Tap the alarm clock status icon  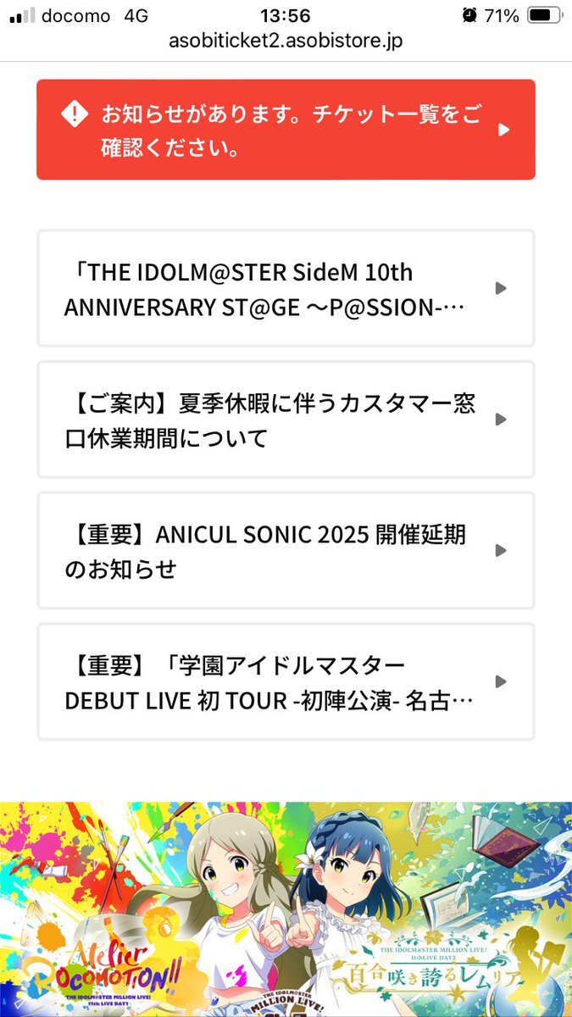click(469, 15)
